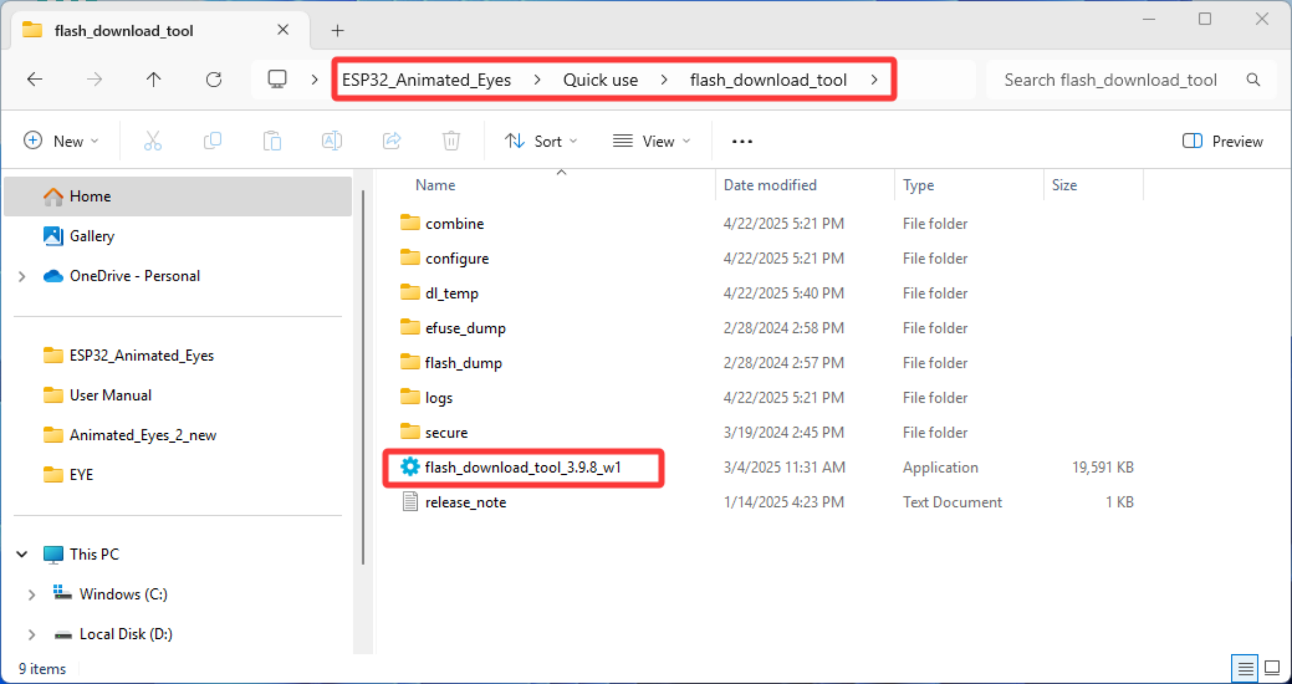The height and width of the screenshot is (684, 1292).
Task: Expand chevron after flash_download_tool breadcrumb
Action: tap(874, 79)
